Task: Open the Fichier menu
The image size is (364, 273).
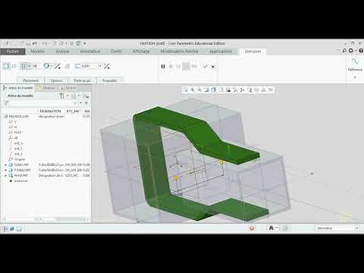Action: tap(13, 52)
